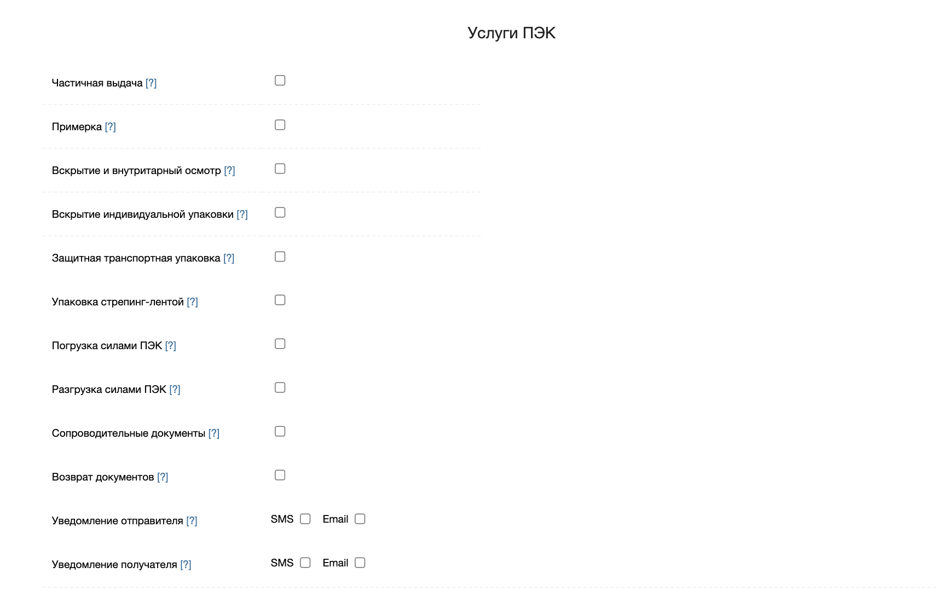Check Вскрытие индивидуальной упаковки option
936x602 pixels.
click(280, 212)
